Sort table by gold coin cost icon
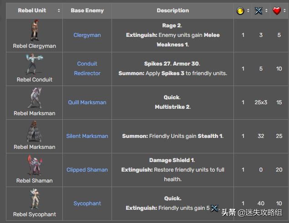The width and height of the screenshot is (289, 223). [x=240, y=10]
